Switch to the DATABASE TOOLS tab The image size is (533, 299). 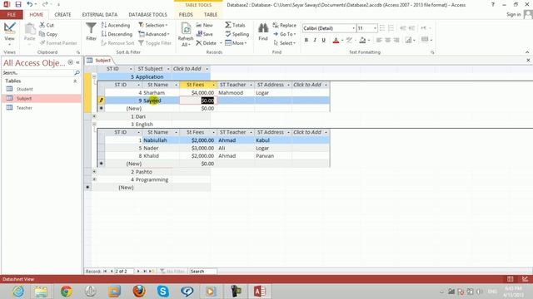click(148, 15)
